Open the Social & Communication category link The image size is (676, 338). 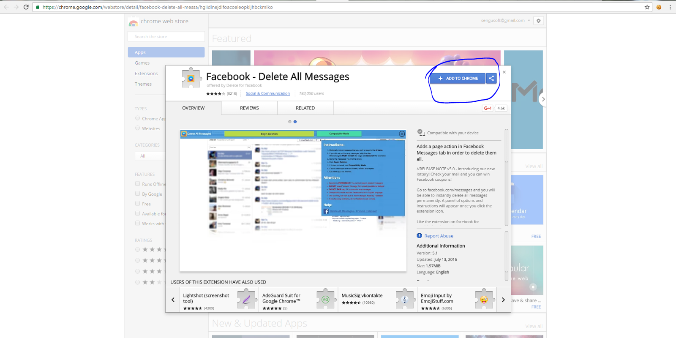268,94
